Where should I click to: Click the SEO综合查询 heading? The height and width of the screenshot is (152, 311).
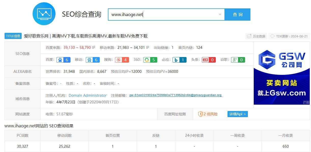coord(82,14)
